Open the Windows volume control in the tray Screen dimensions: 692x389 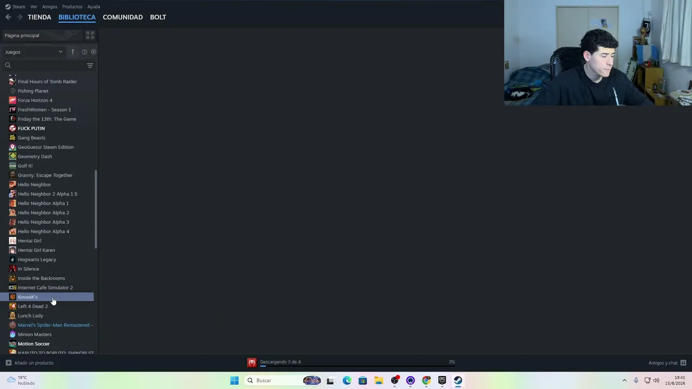(656, 380)
